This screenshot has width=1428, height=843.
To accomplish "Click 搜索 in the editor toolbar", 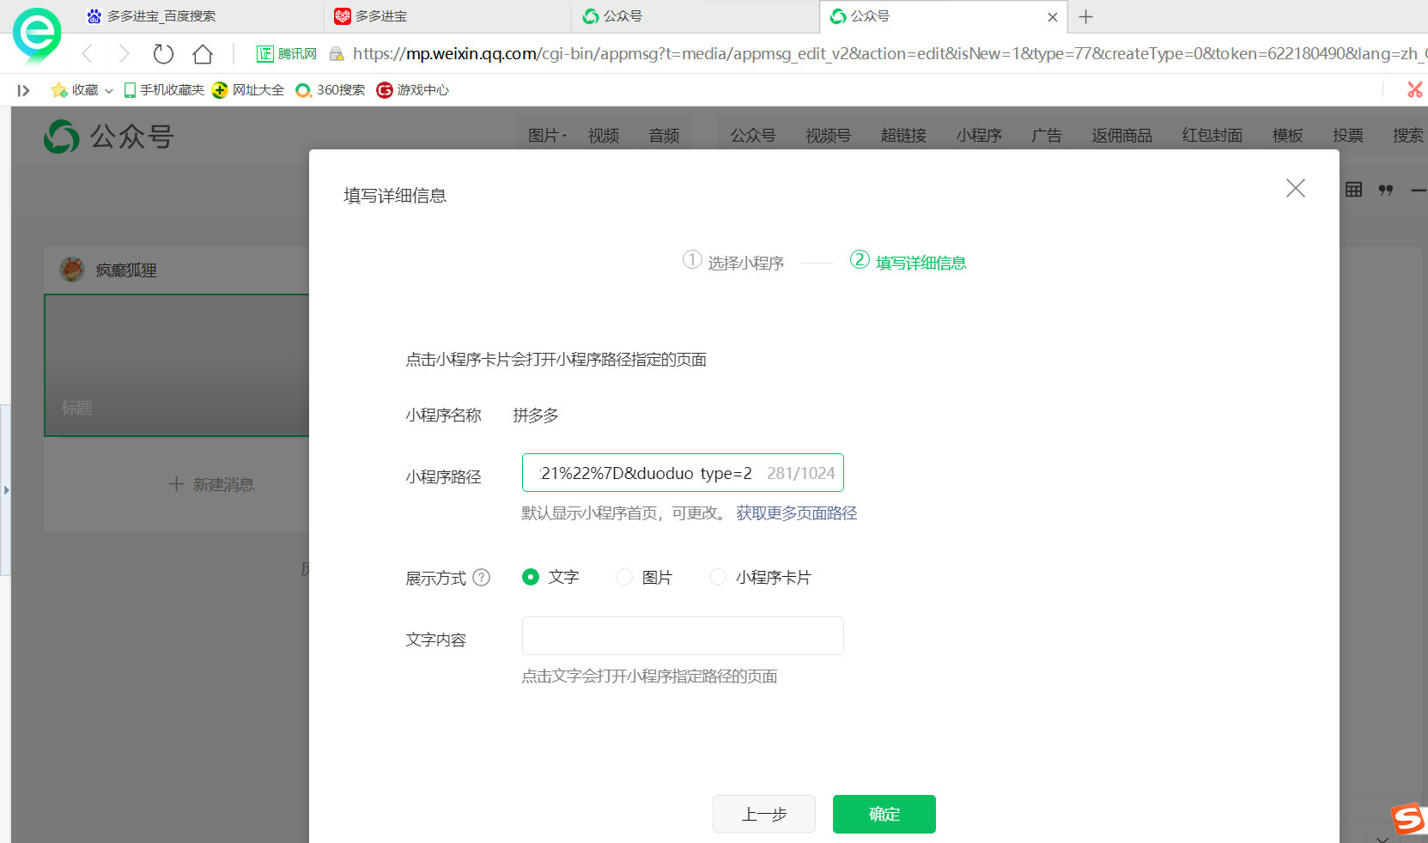I will 1408,136.
